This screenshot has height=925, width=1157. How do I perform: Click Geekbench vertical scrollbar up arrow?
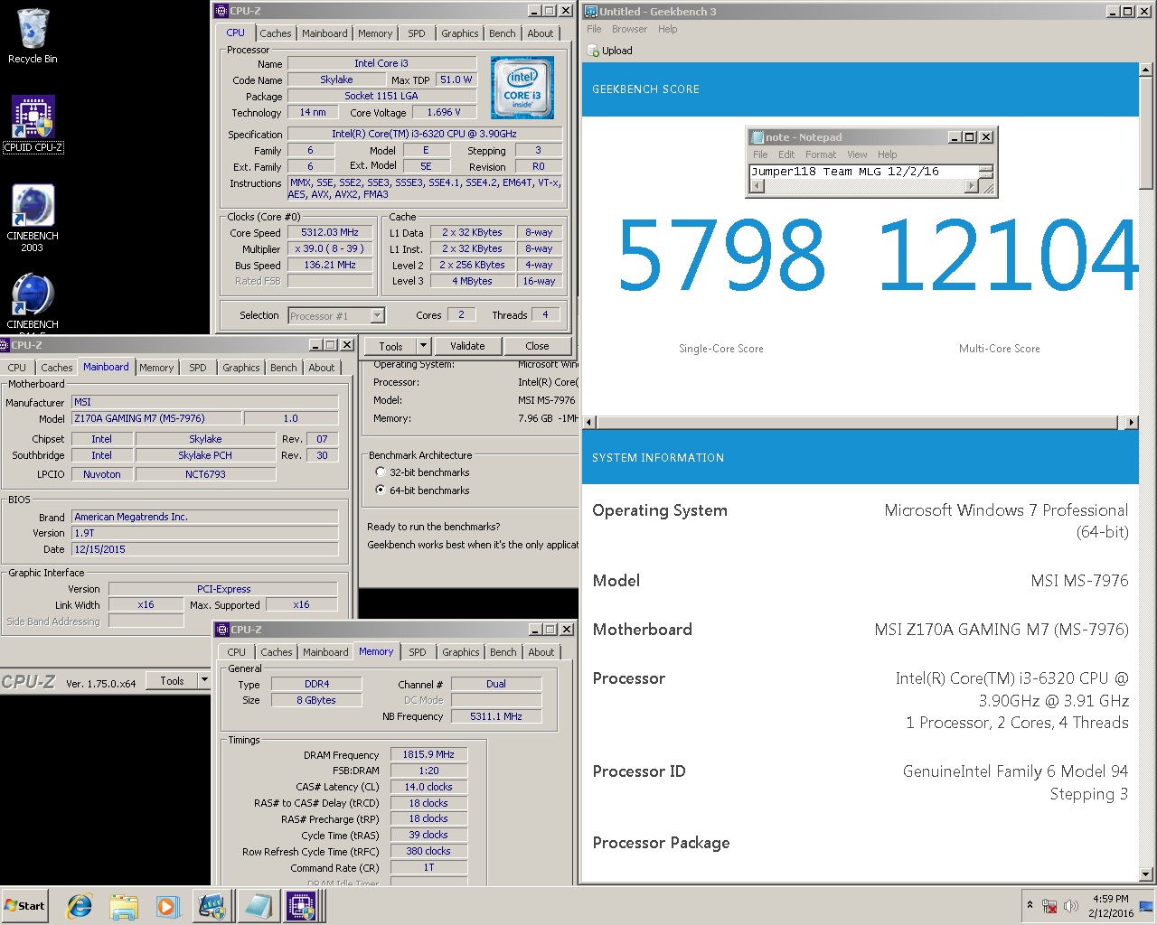1146,70
